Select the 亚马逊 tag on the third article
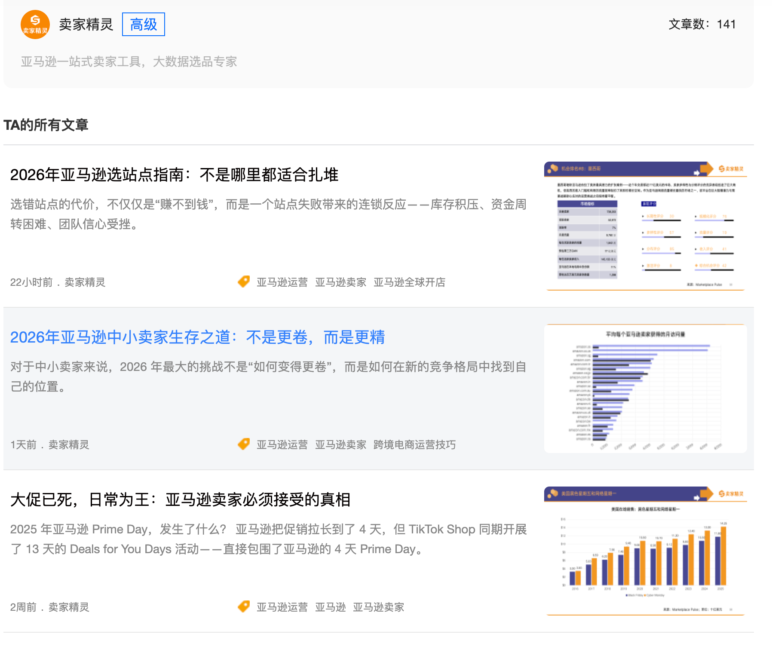Image resolution: width=772 pixels, height=649 pixels. (x=330, y=607)
